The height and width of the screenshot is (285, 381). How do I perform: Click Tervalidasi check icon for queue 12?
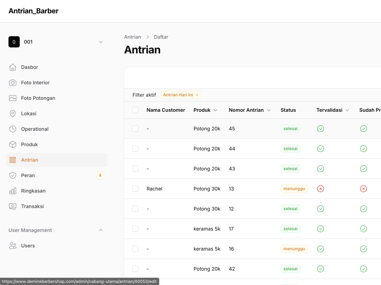tap(320, 209)
